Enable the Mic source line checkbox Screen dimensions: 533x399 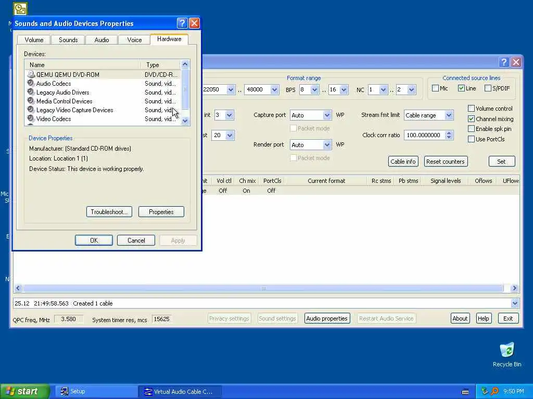(x=435, y=88)
